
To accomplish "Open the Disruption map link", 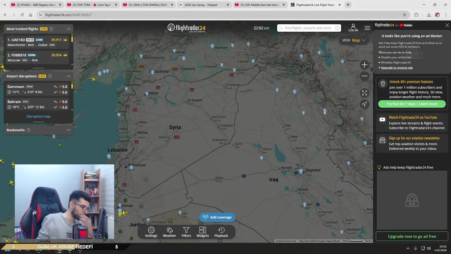I will tap(38, 116).
